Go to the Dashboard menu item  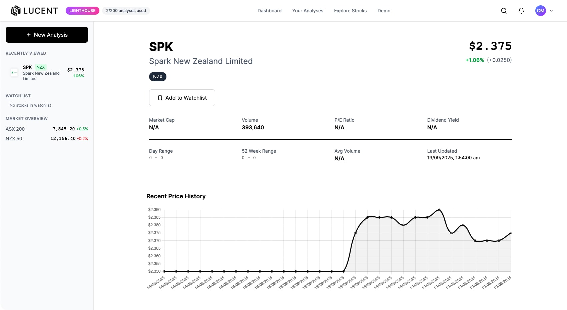point(269,11)
